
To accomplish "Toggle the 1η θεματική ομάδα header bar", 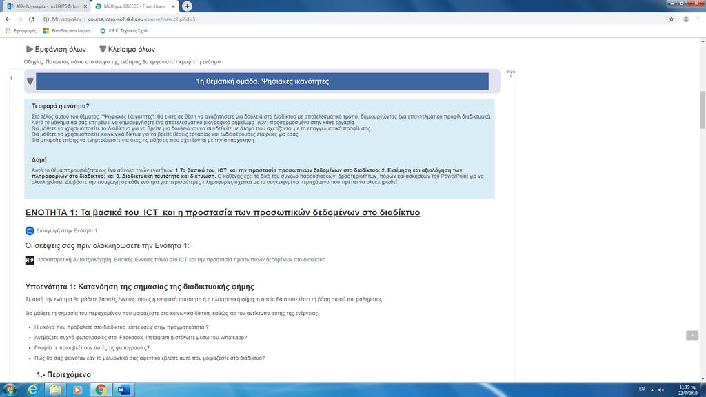I will (262, 81).
